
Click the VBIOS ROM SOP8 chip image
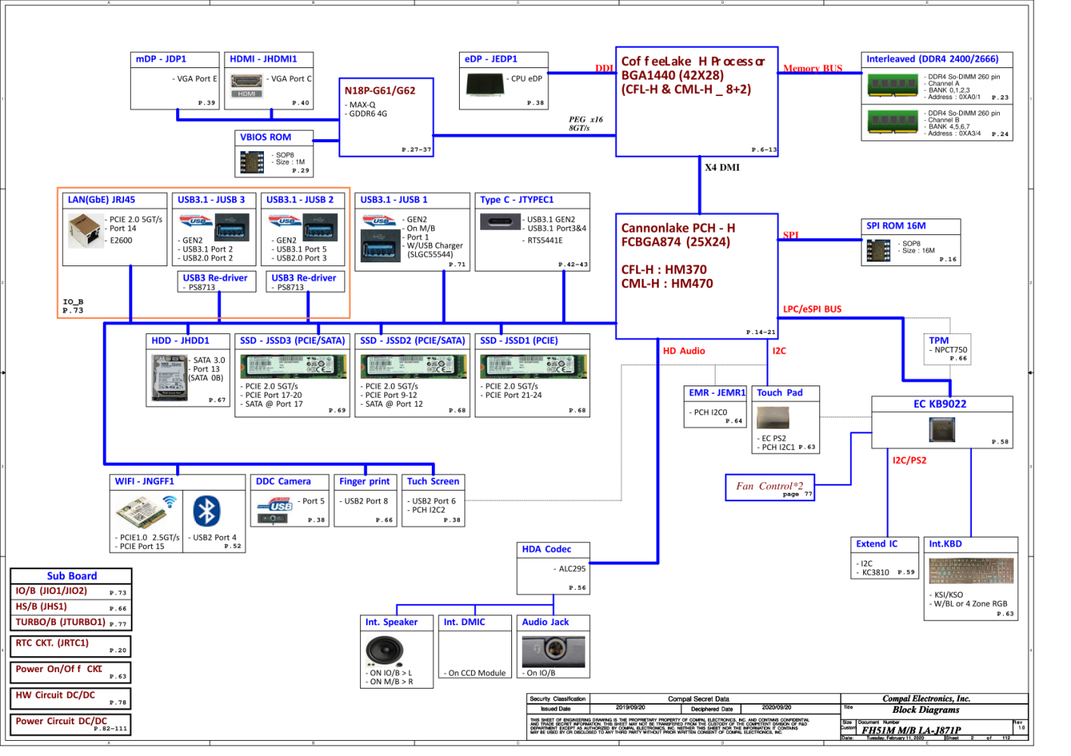[x=252, y=162]
